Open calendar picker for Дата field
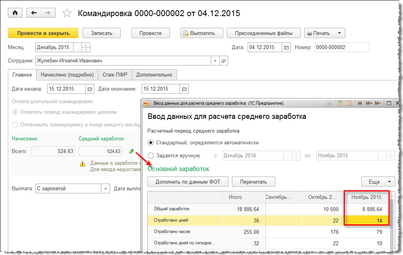 (x=287, y=47)
